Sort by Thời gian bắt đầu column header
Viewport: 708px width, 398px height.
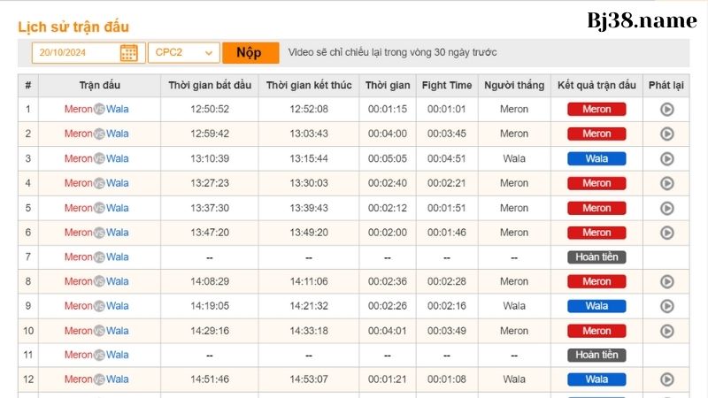210,86
